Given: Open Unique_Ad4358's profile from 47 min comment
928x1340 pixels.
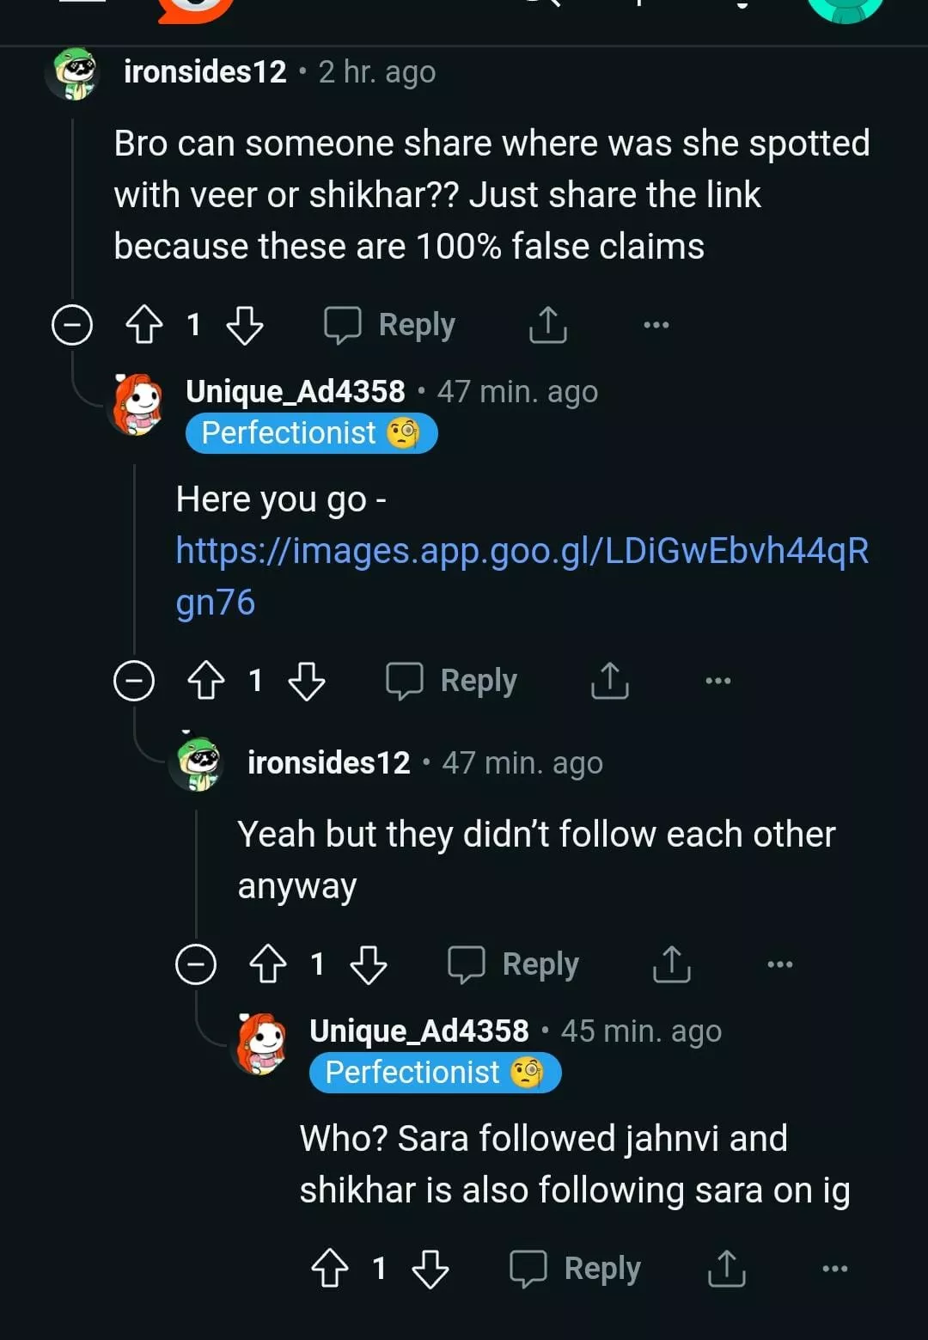Looking at the screenshot, I should coord(296,392).
